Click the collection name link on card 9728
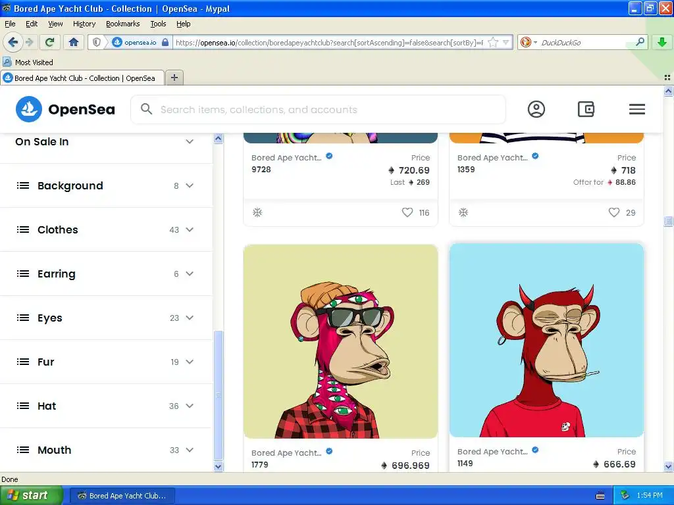 pyautogui.click(x=286, y=158)
